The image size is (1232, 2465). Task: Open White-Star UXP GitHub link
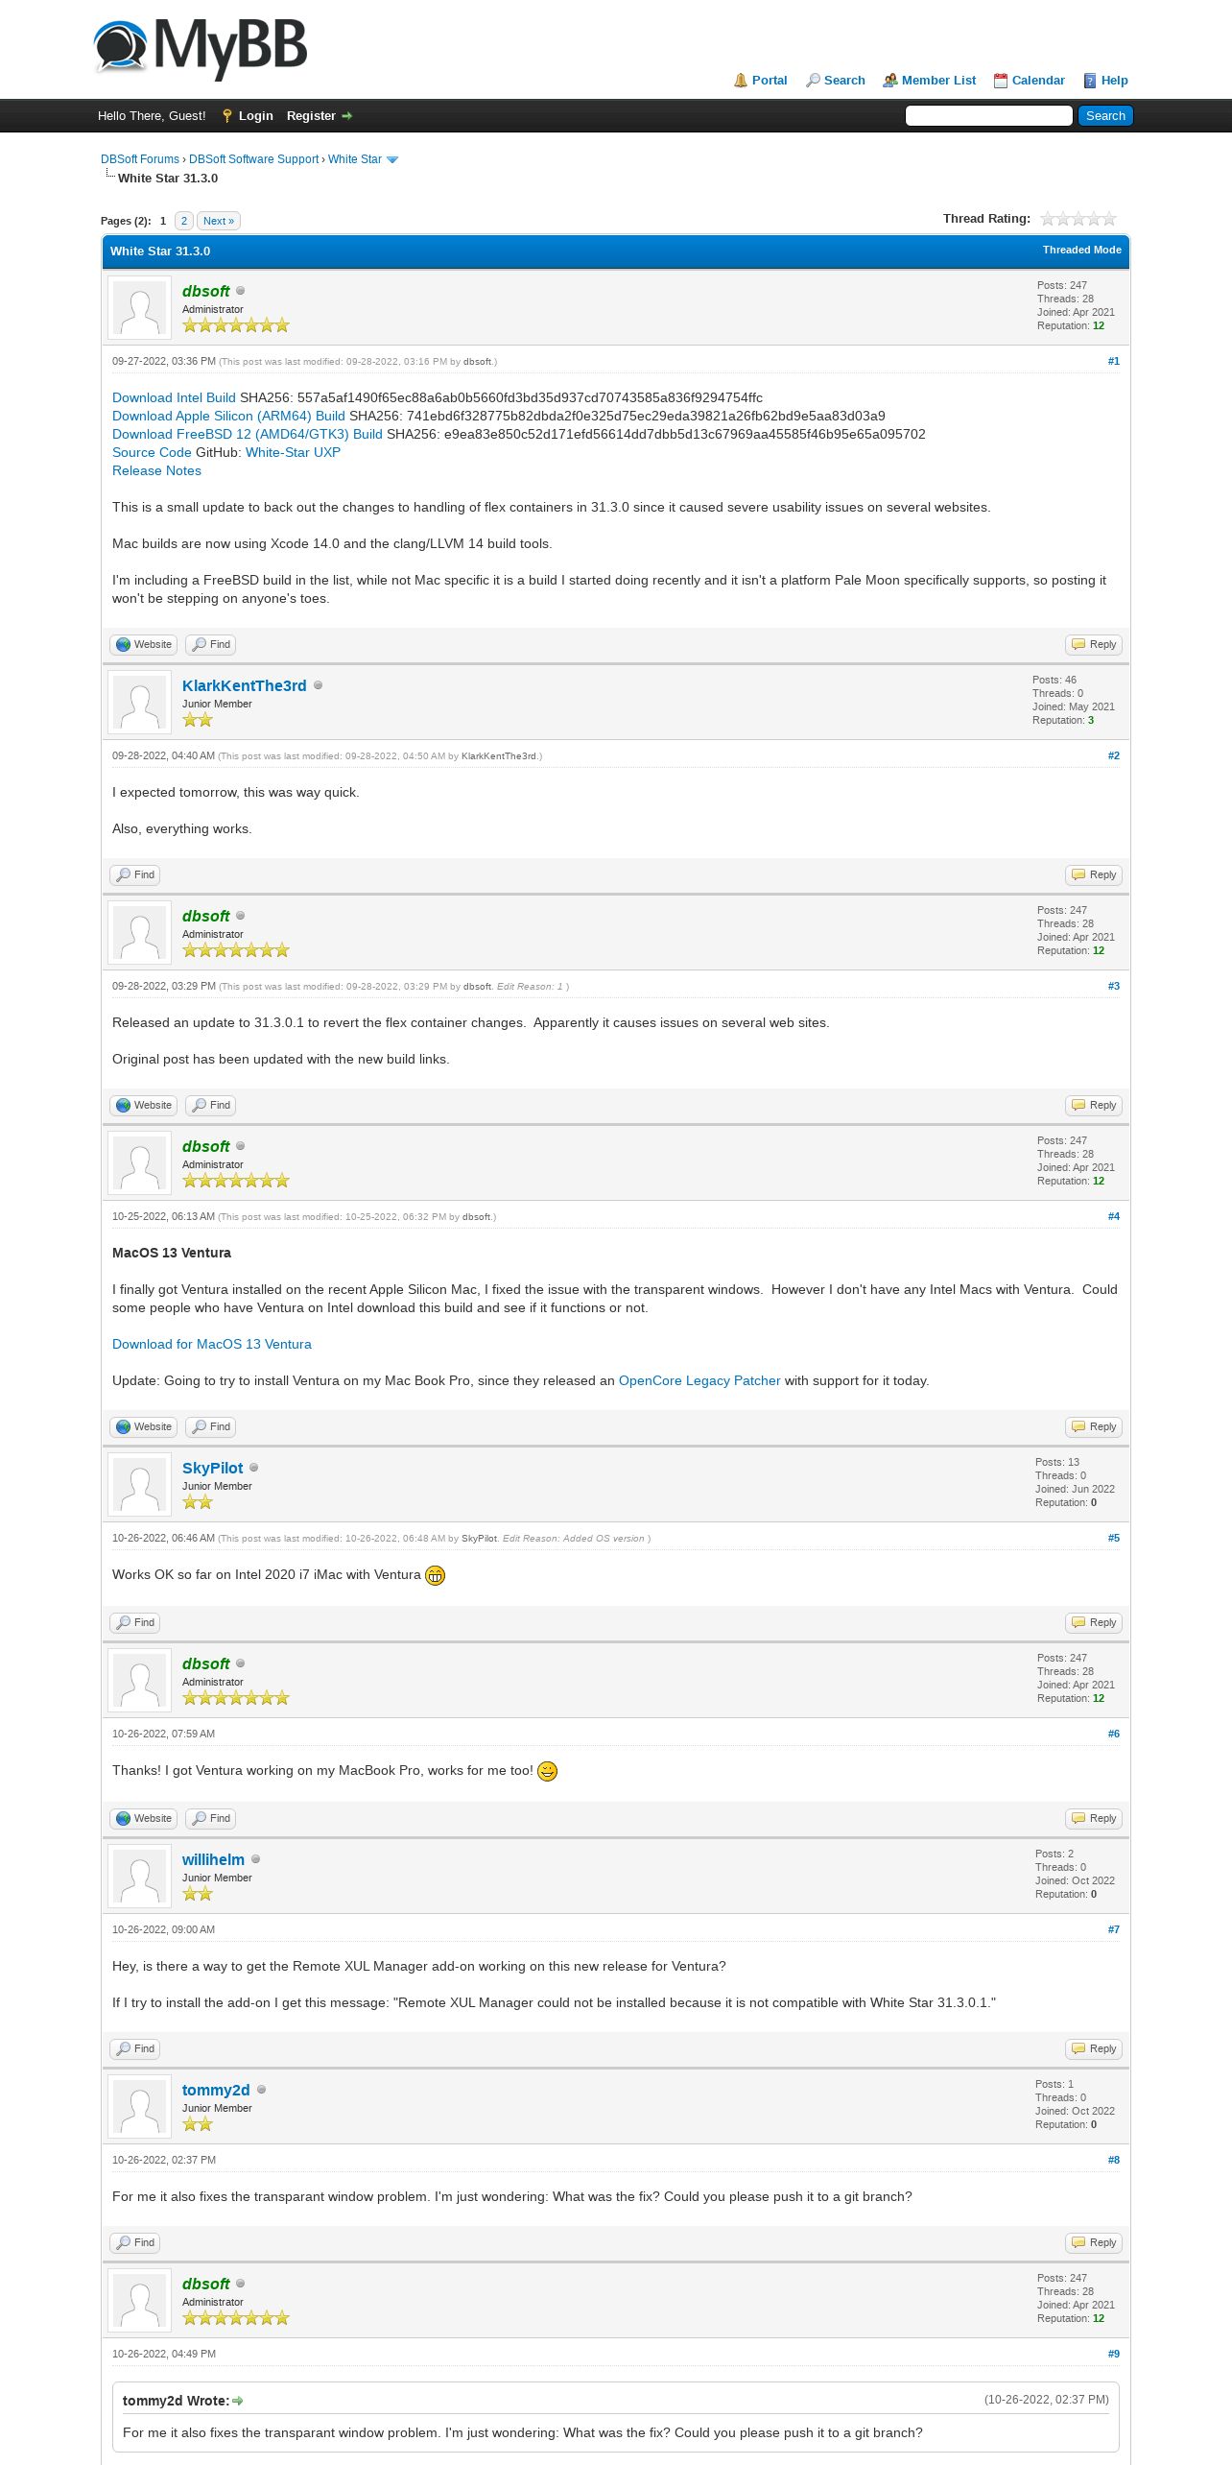(x=293, y=452)
